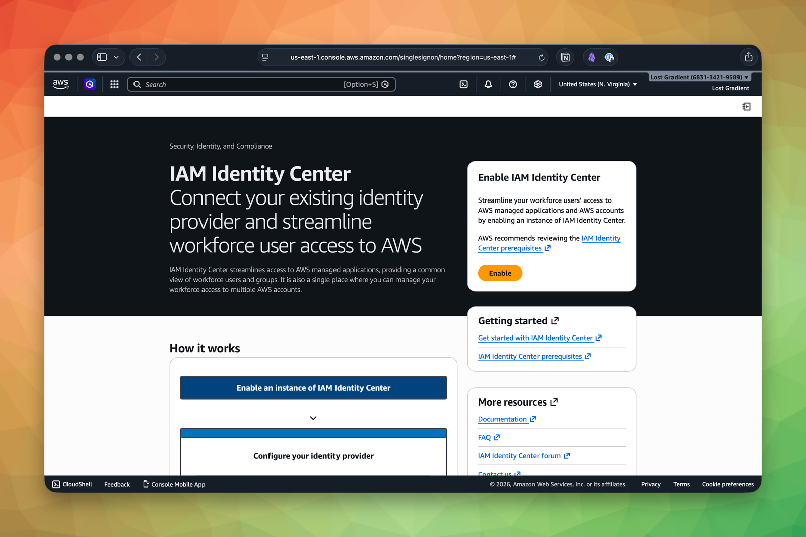The width and height of the screenshot is (806, 537).
Task: Click the AWS logo to go home
Action: 60,84
